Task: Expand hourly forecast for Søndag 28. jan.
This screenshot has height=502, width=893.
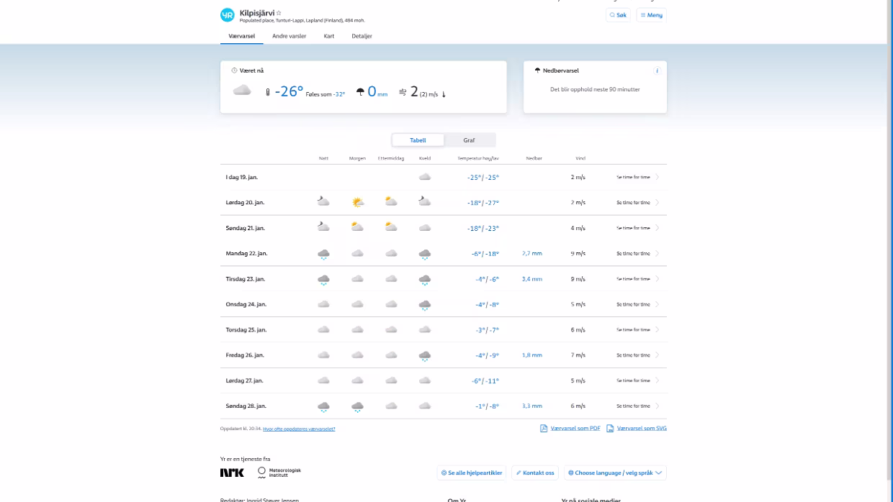Action: pos(637,406)
